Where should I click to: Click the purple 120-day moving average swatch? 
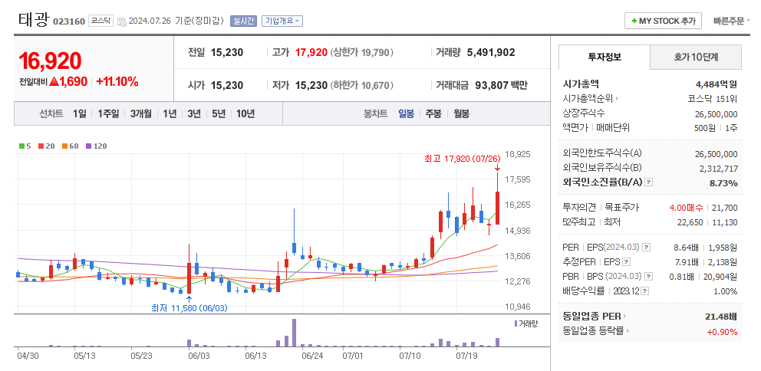88,146
